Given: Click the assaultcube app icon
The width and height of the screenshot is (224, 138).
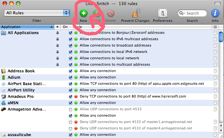Looking at the screenshot, I should click(4, 135).
